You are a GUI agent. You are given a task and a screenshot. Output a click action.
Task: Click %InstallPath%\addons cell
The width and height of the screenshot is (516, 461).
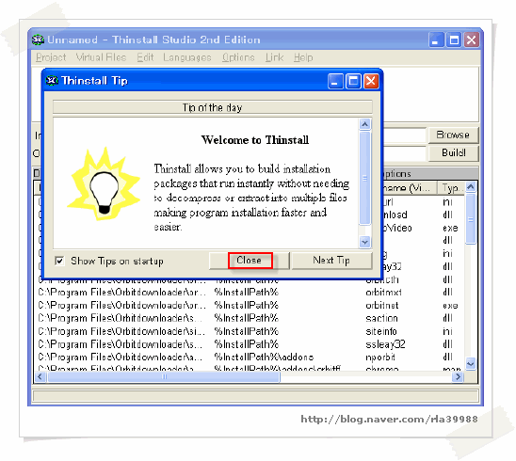(264, 358)
